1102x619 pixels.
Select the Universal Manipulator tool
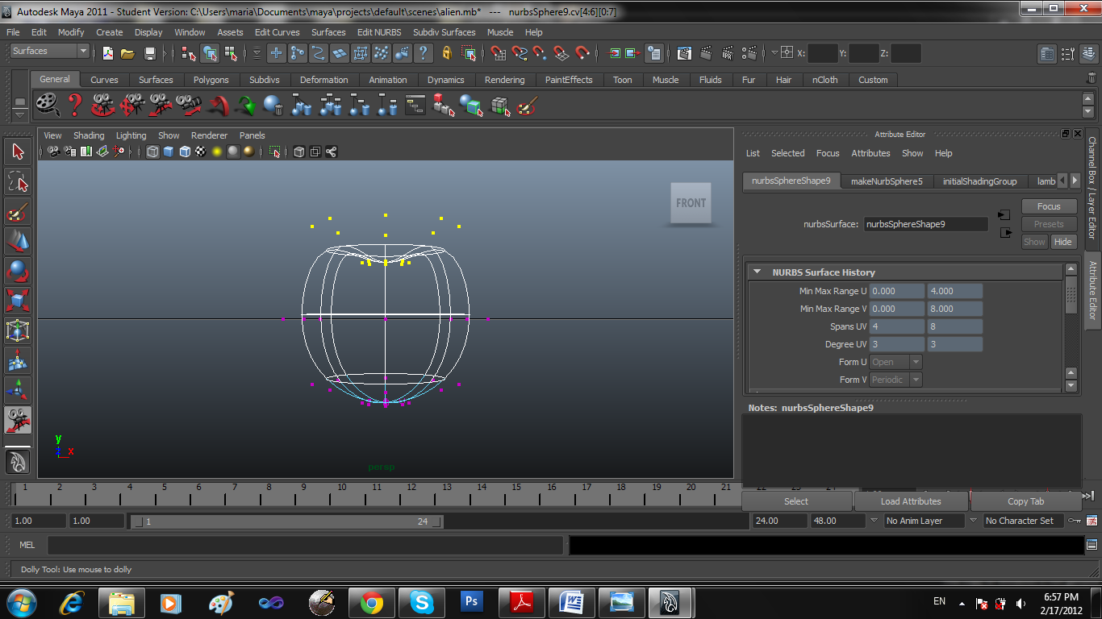point(18,330)
